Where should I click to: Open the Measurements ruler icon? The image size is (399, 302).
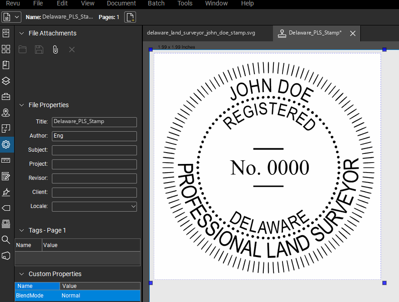pos(6,160)
